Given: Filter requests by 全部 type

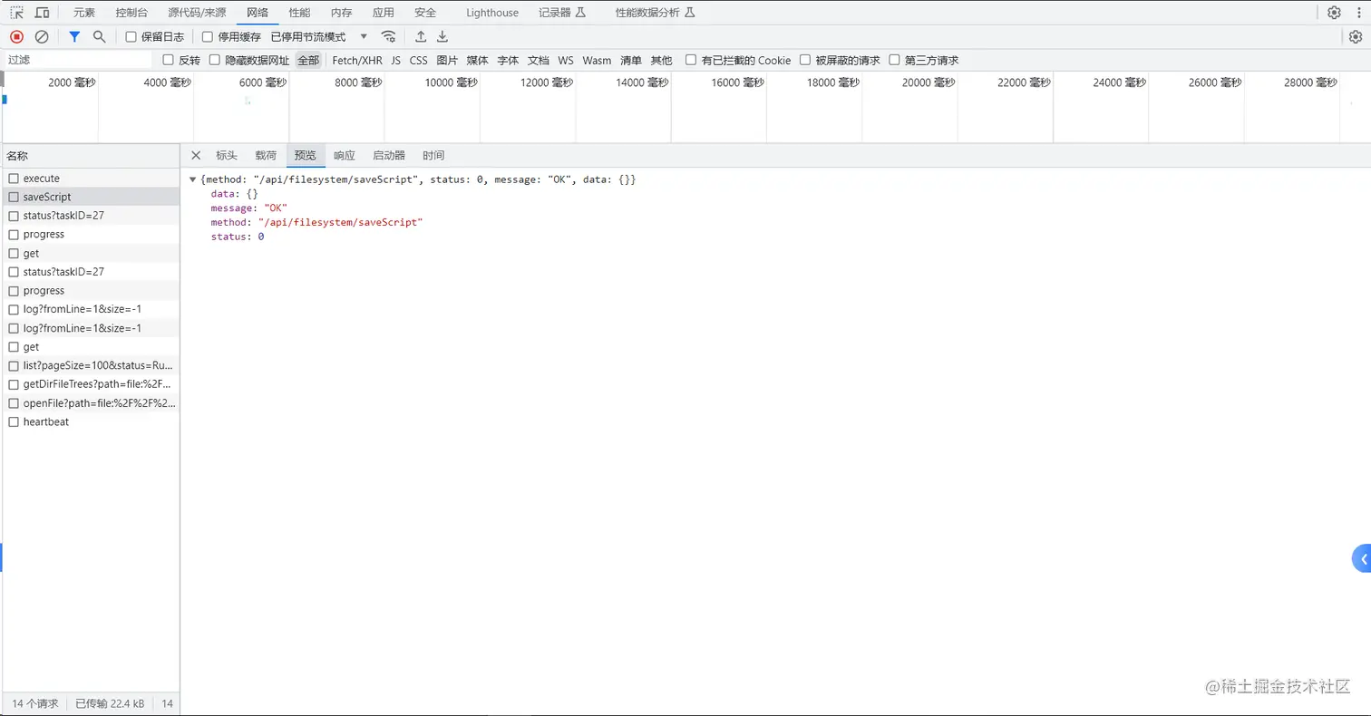Looking at the screenshot, I should pos(308,61).
